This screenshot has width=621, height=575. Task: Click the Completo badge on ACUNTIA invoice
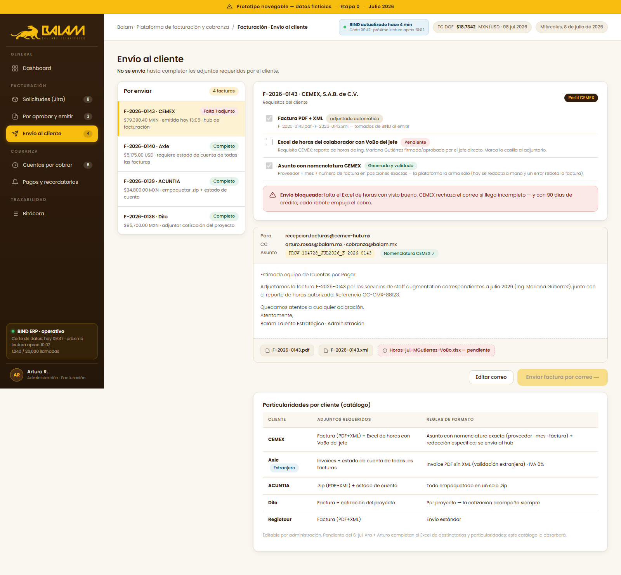coord(224,181)
